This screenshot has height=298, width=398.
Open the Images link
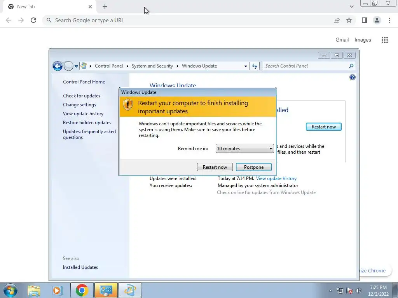pos(363,40)
